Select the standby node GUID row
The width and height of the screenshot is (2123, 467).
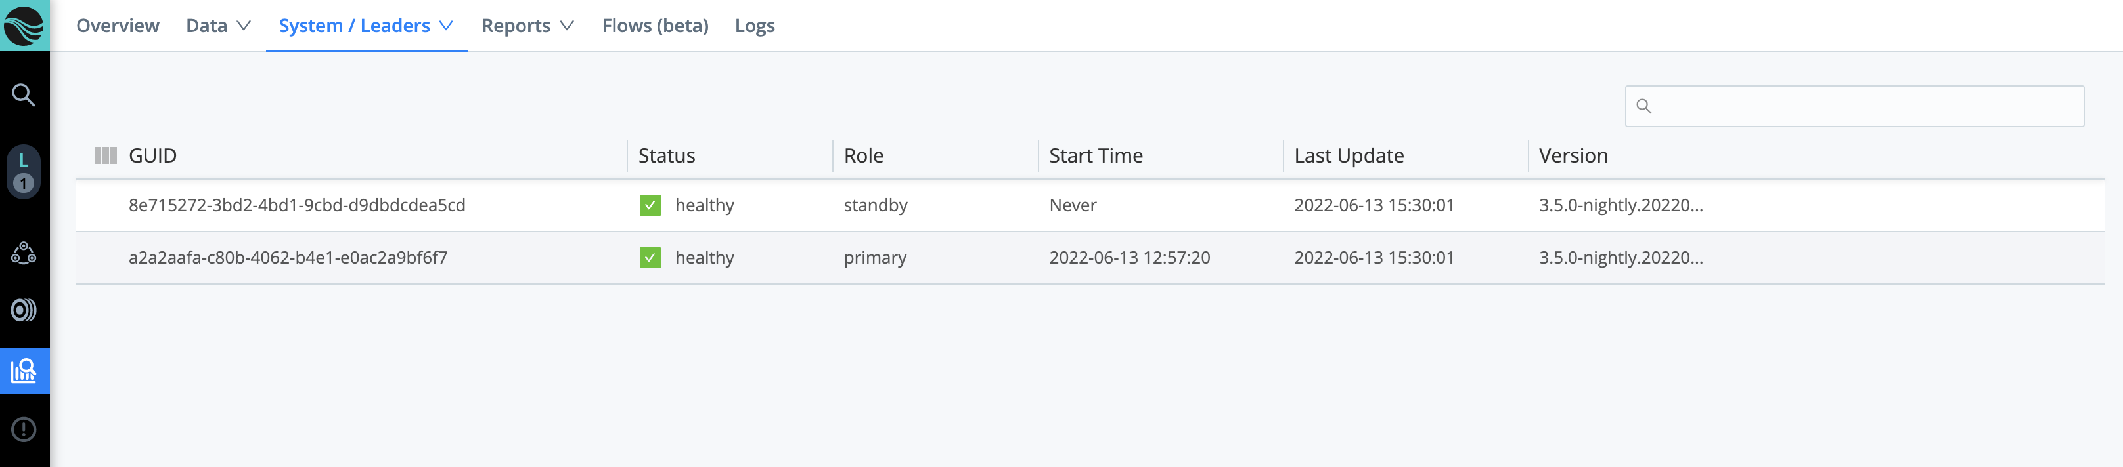(x=297, y=206)
